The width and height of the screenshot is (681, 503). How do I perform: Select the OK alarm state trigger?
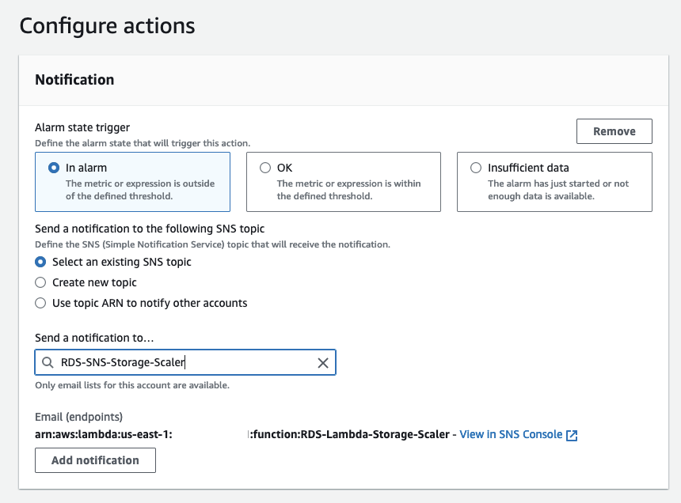pyautogui.click(x=265, y=168)
